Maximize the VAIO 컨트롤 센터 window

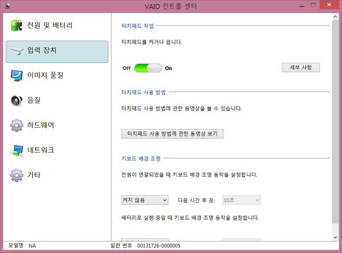tap(313, 5)
